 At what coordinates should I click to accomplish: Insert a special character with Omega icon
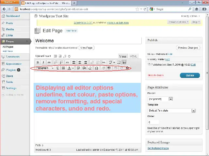tap(97, 68)
